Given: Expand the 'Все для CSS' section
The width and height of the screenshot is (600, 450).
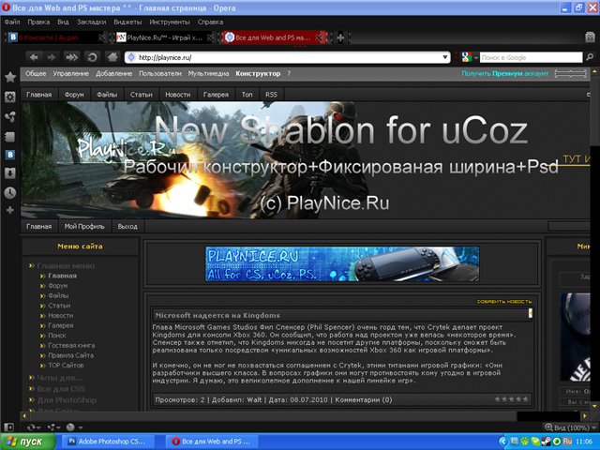Looking at the screenshot, I should [x=61, y=389].
